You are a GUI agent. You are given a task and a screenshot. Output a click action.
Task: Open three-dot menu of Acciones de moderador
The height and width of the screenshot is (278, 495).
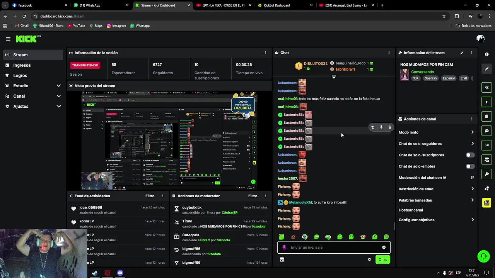[x=265, y=196]
